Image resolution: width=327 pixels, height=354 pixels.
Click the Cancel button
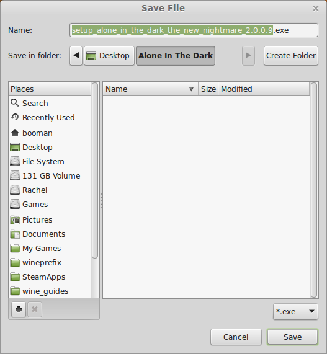[236, 337]
